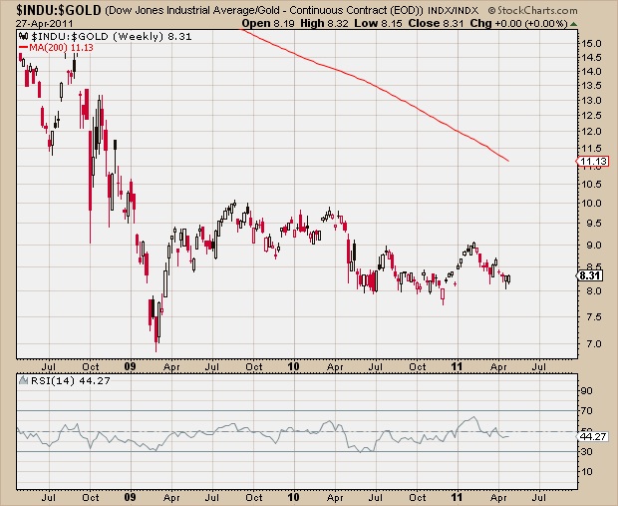Viewport: 618px width, 506px height.
Task: Click the candlestick icon beside $INDU:$GOLD (Weekly)
Action: tap(24, 37)
